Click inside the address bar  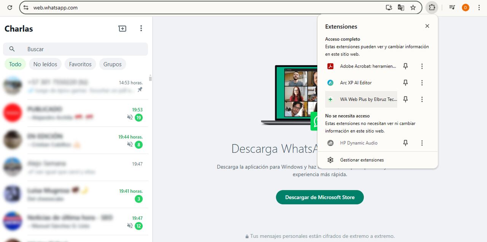[152, 7]
